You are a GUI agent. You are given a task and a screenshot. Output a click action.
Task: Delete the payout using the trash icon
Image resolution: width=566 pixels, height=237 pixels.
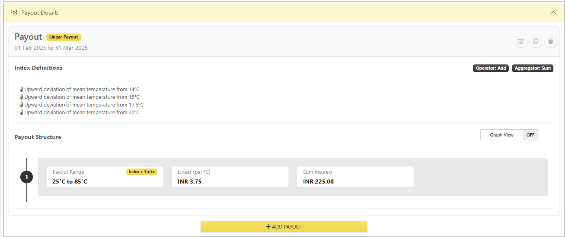551,41
